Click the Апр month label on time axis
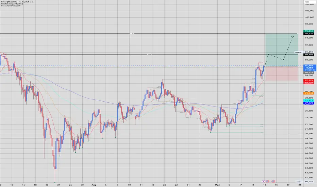 point(94,185)
